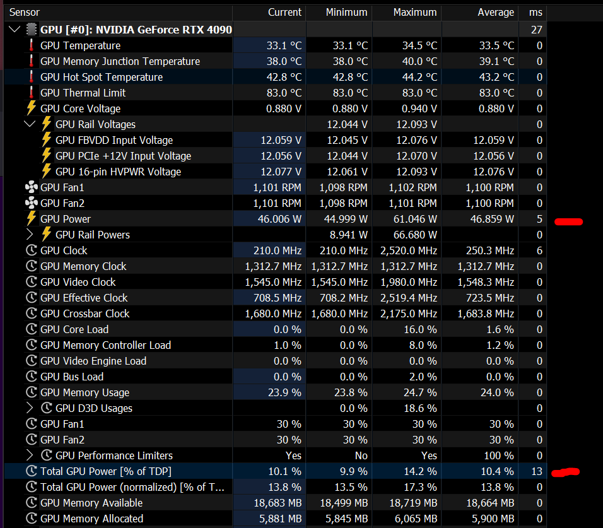This screenshot has height=528, width=603.
Task: Expand the GPU Rail Powers group
Action: pyautogui.click(x=30, y=234)
